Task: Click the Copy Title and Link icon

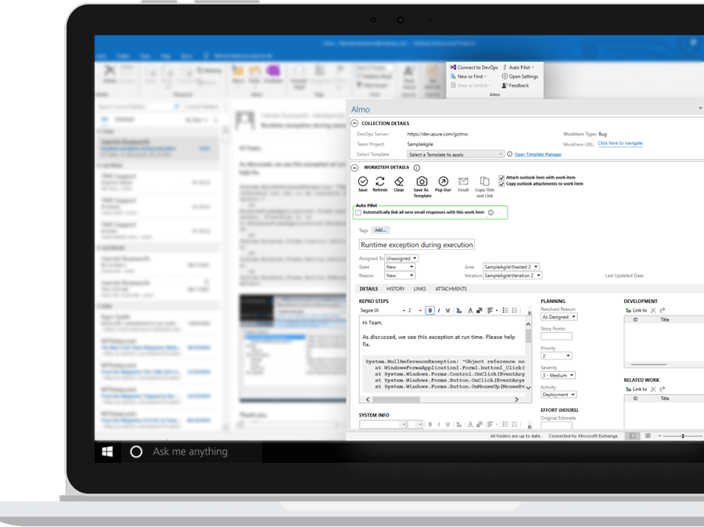Action: [x=484, y=182]
